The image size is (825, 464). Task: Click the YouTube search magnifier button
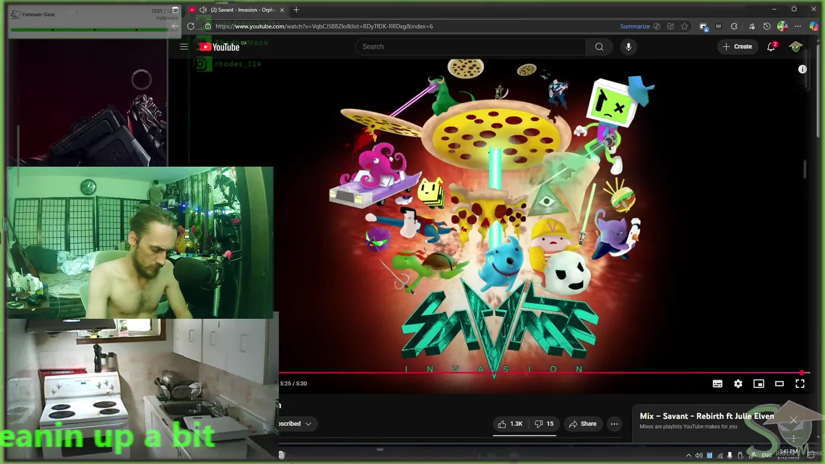[599, 46]
